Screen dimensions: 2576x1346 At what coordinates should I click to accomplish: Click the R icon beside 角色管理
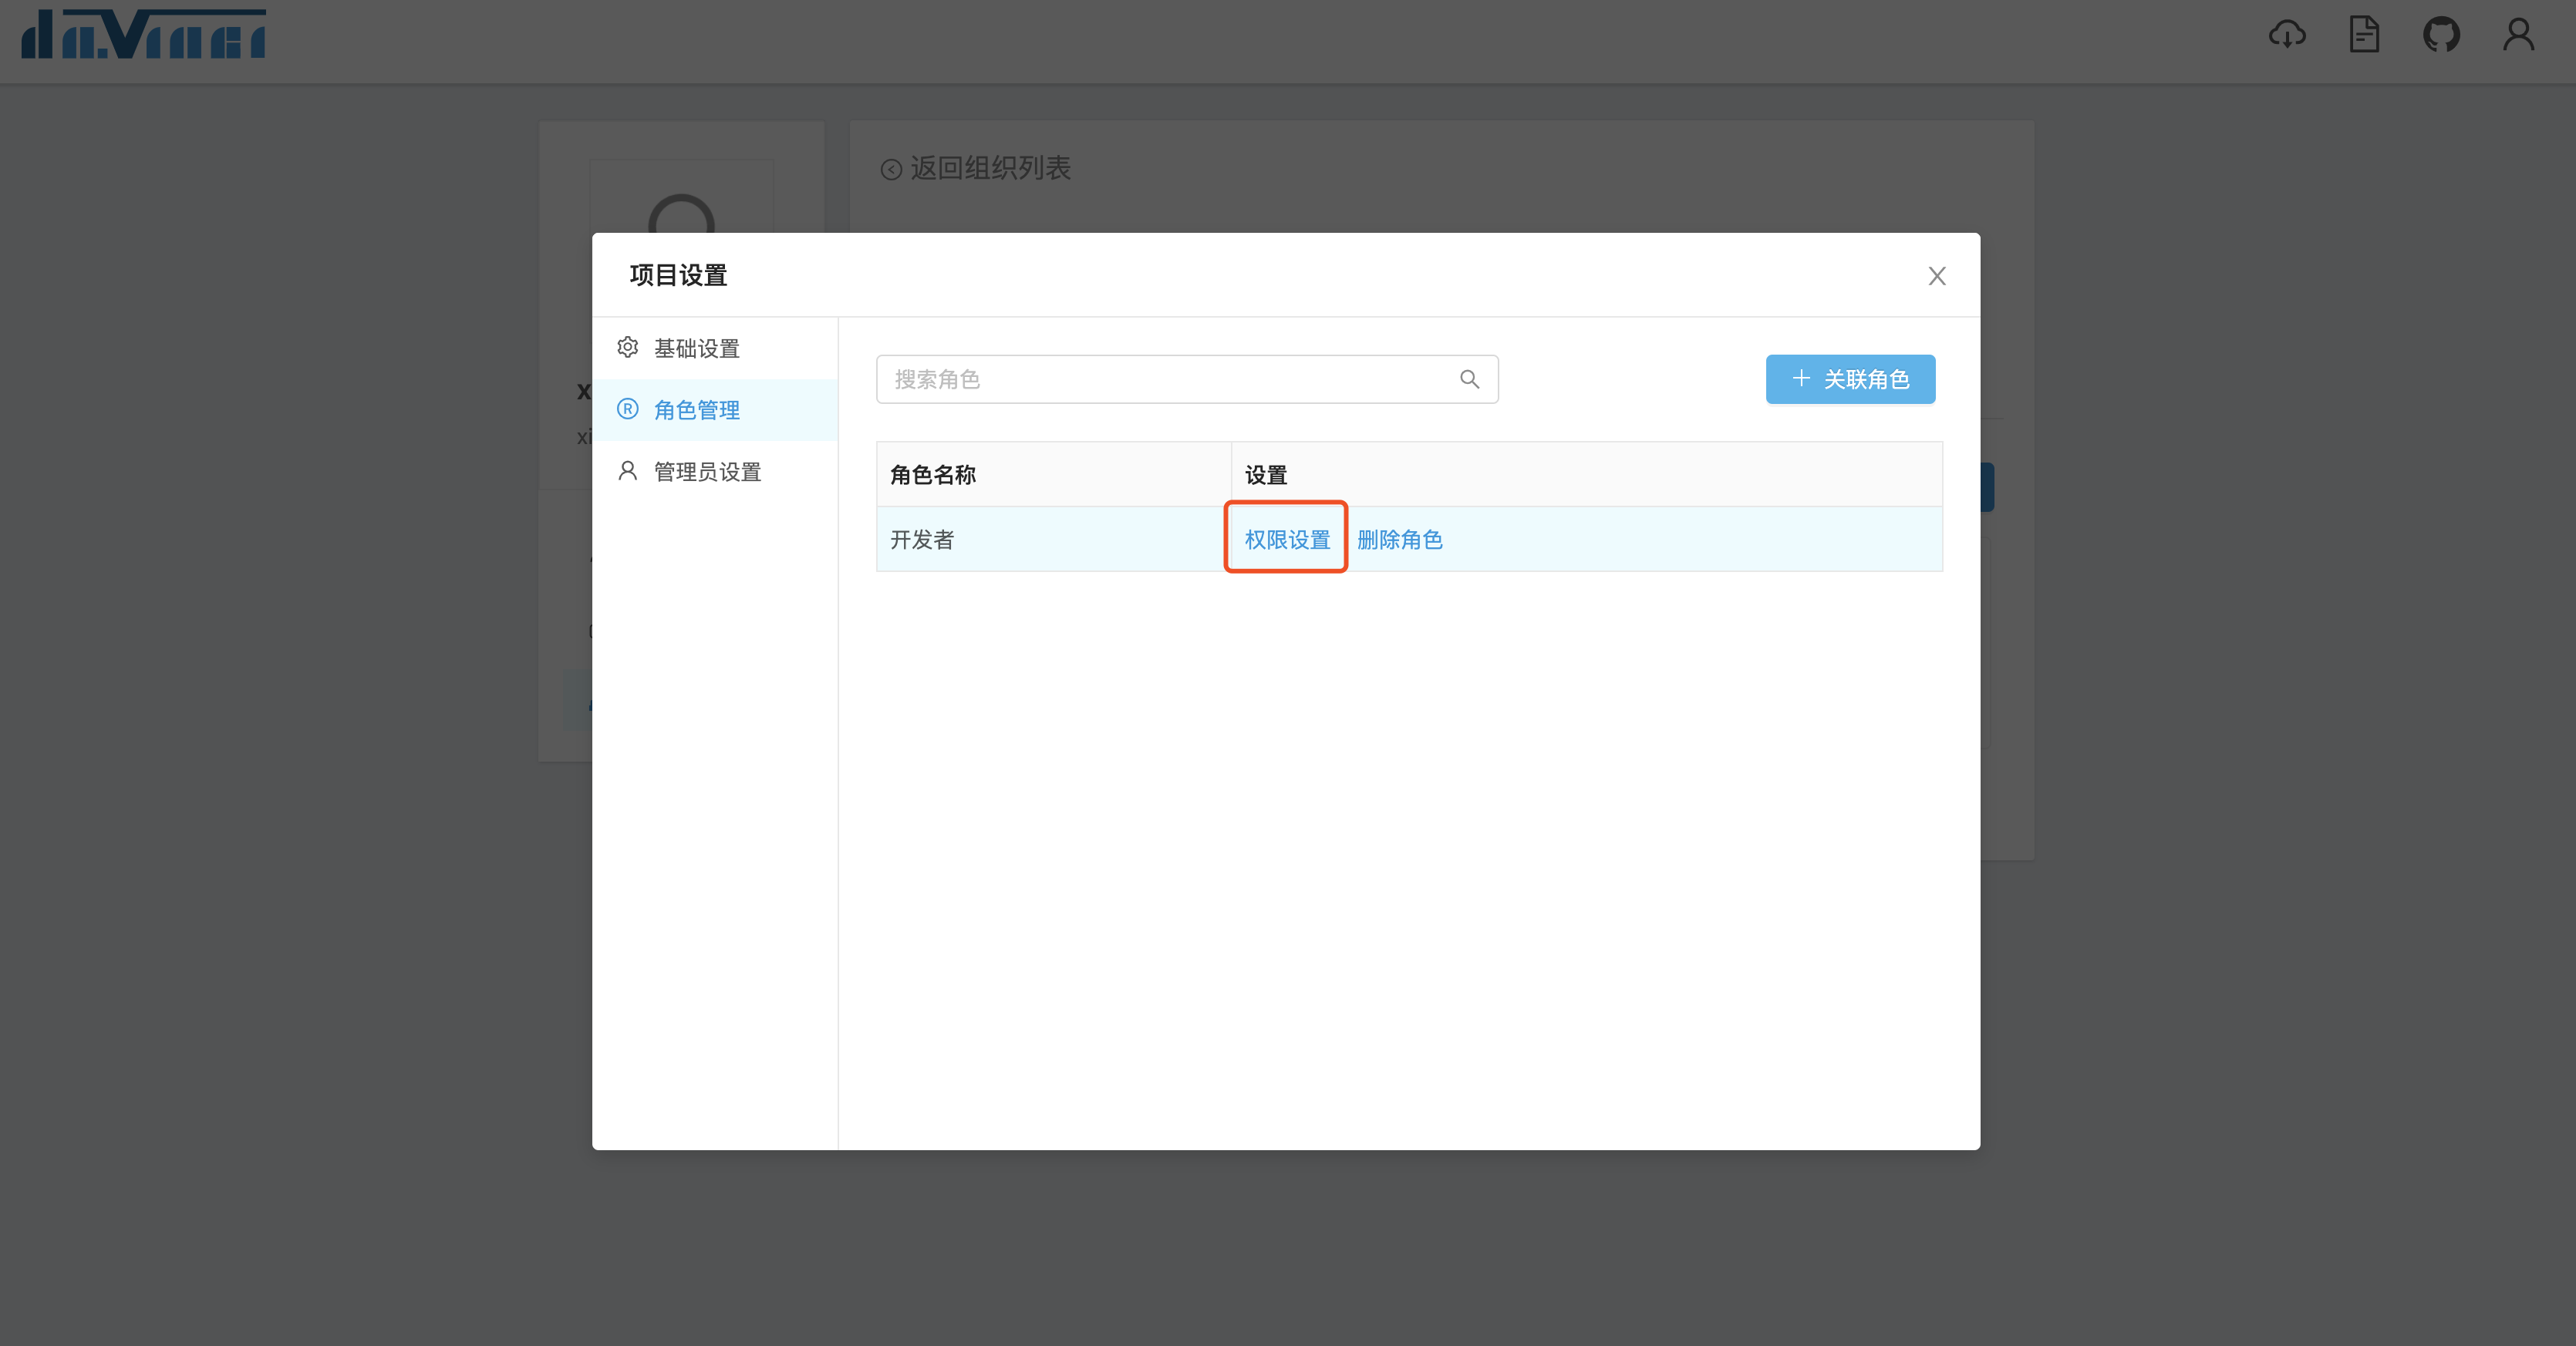628,409
